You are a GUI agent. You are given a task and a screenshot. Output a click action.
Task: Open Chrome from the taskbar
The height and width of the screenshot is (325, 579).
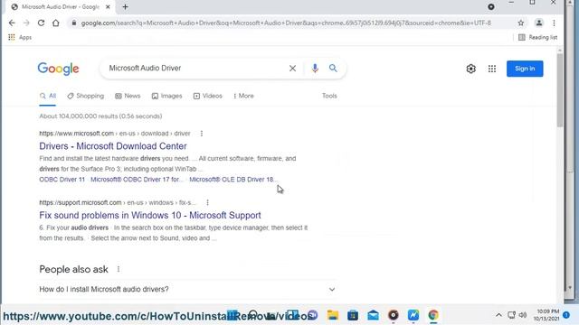coord(433,315)
